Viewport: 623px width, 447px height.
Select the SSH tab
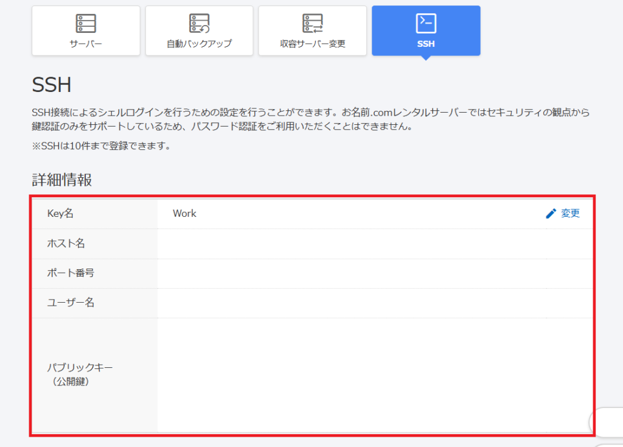click(x=426, y=30)
